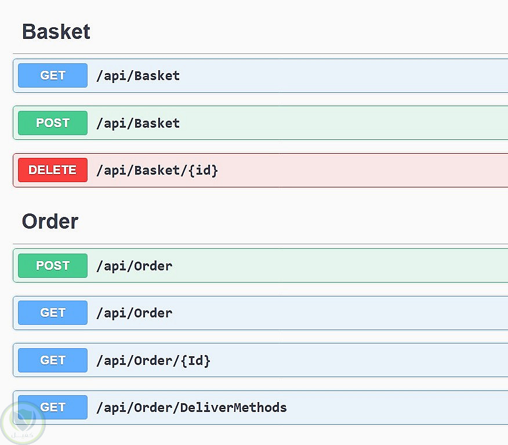Collapse the Basket section header

[x=56, y=31]
